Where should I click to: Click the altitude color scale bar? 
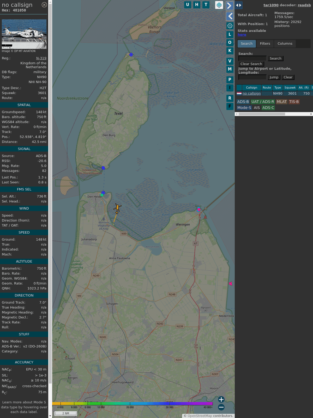tap(133, 404)
